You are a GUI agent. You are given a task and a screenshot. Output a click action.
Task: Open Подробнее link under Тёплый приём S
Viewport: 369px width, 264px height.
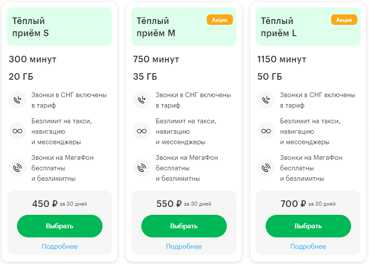[60, 247]
